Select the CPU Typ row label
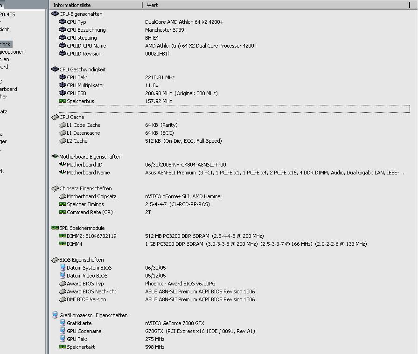This screenshot has width=418, height=354. click(76, 22)
